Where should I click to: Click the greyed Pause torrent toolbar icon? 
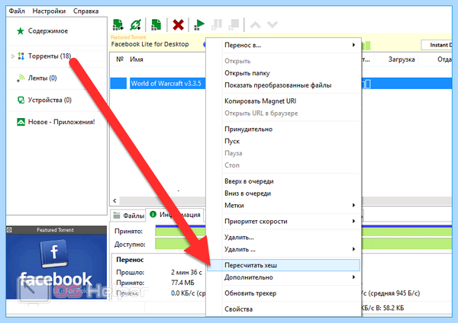pyautogui.click(x=217, y=25)
